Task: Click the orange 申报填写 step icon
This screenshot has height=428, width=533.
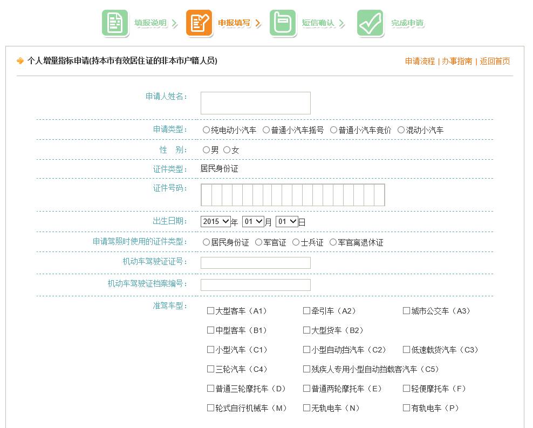Action: pos(199,23)
